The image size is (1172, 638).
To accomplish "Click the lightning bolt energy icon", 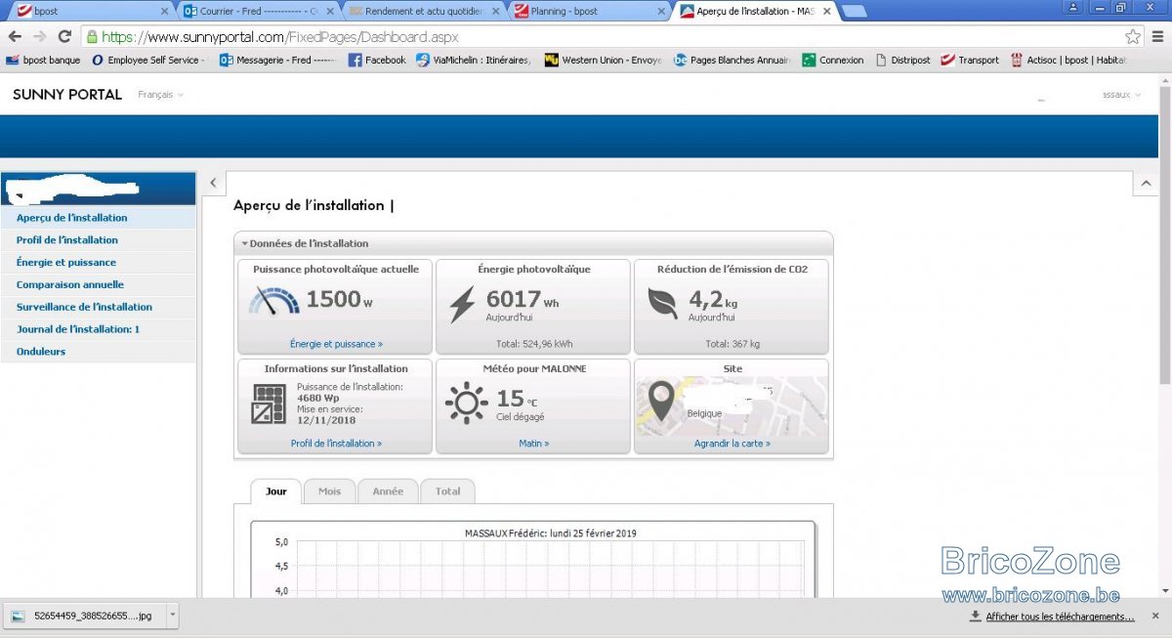I will (462, 304).
